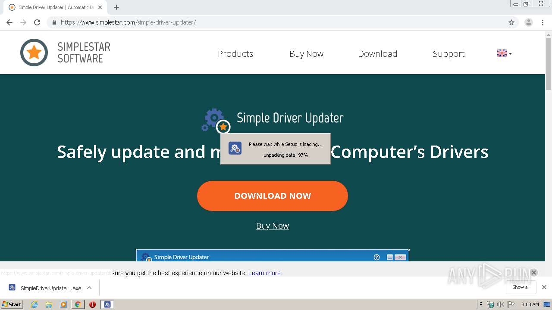This screenshot has height=310, width=552.
Task: Click the network tray icon
Action: (490, 304)
